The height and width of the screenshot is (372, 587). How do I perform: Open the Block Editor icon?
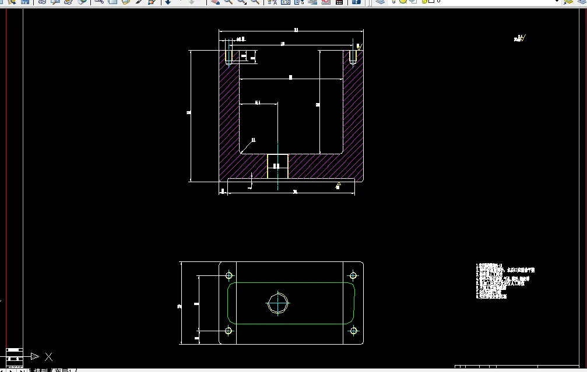[152, 2]
